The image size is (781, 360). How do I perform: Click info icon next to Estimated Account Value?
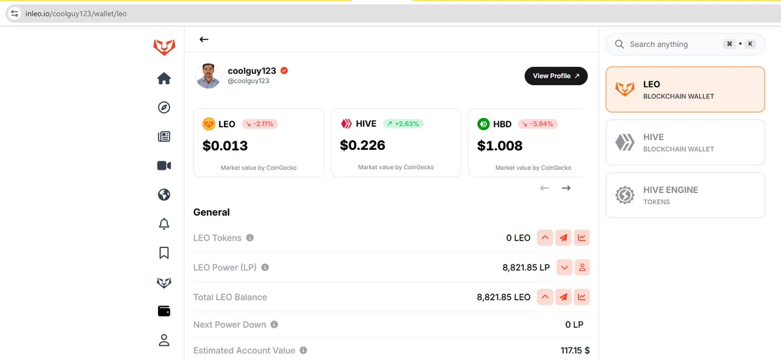[303, 350]
